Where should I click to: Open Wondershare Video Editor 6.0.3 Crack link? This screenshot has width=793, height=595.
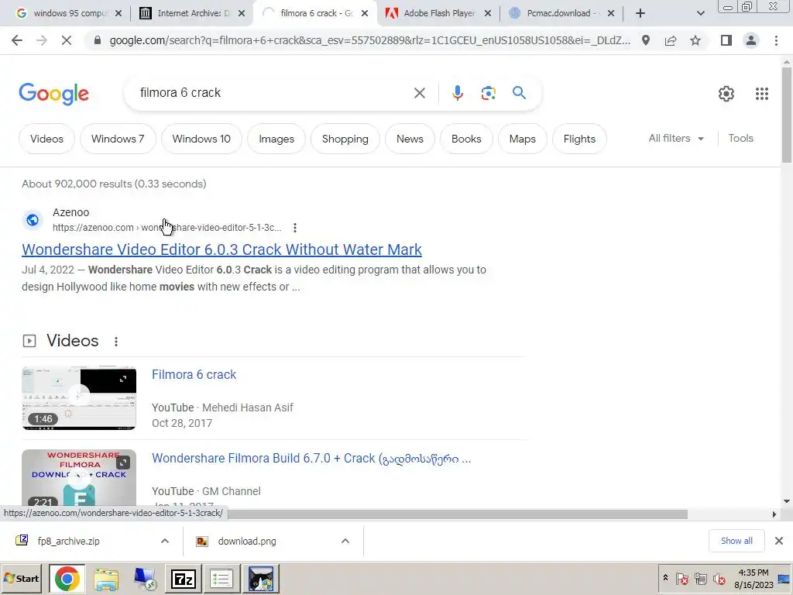(221, 249)
